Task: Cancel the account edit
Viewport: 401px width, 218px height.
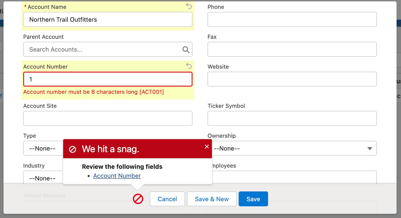Action: (167, 199)
